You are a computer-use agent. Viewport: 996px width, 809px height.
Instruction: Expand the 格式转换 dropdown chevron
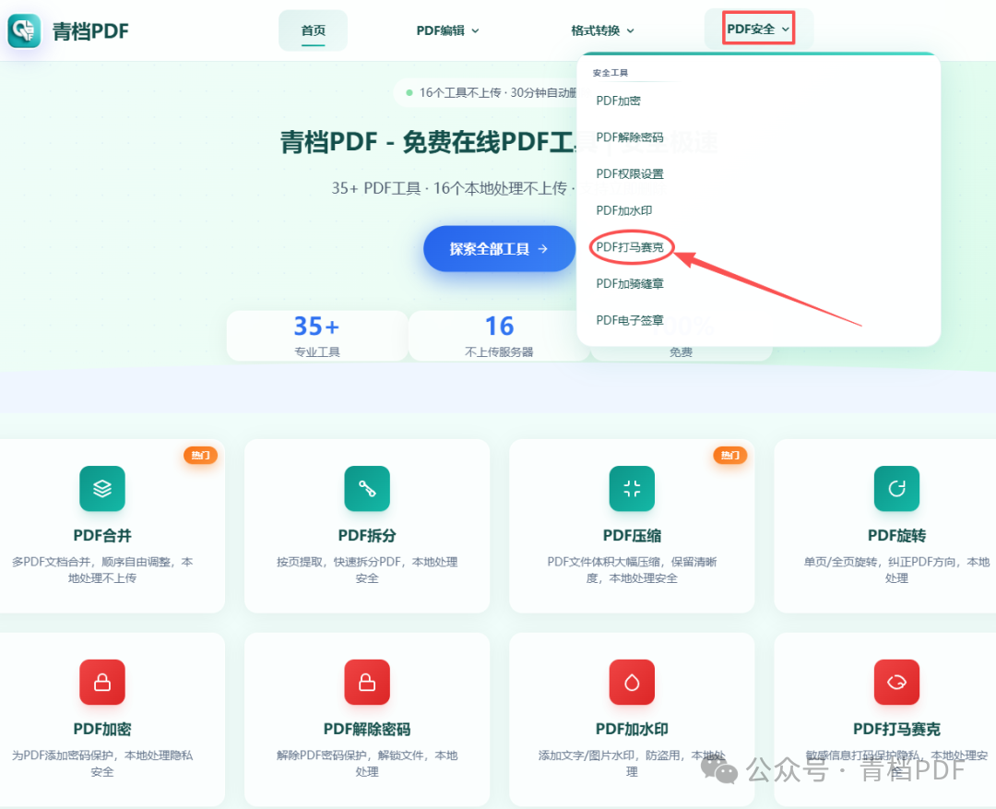click(x=631, y=30)
